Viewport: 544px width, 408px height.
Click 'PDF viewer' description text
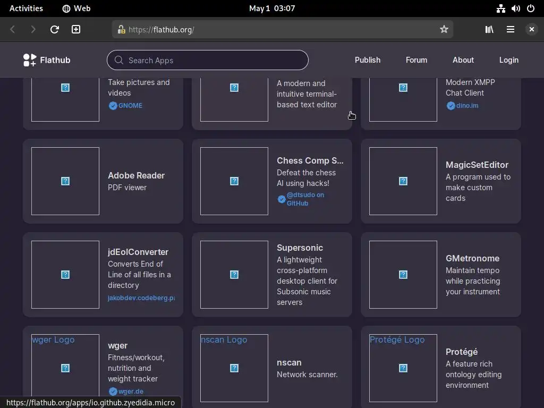point(127,188)
